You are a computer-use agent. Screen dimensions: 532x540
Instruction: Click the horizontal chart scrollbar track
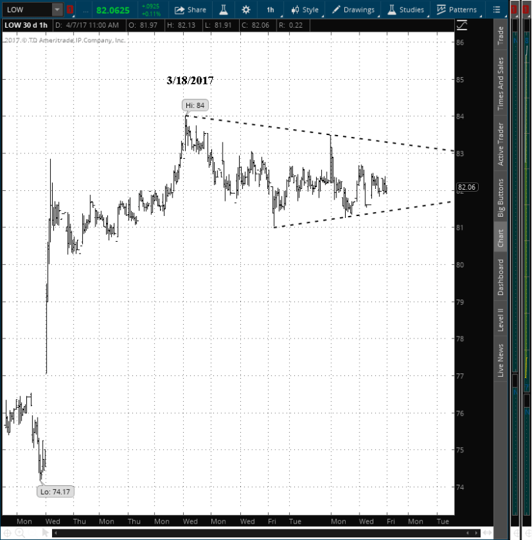[x=263, y=533]
